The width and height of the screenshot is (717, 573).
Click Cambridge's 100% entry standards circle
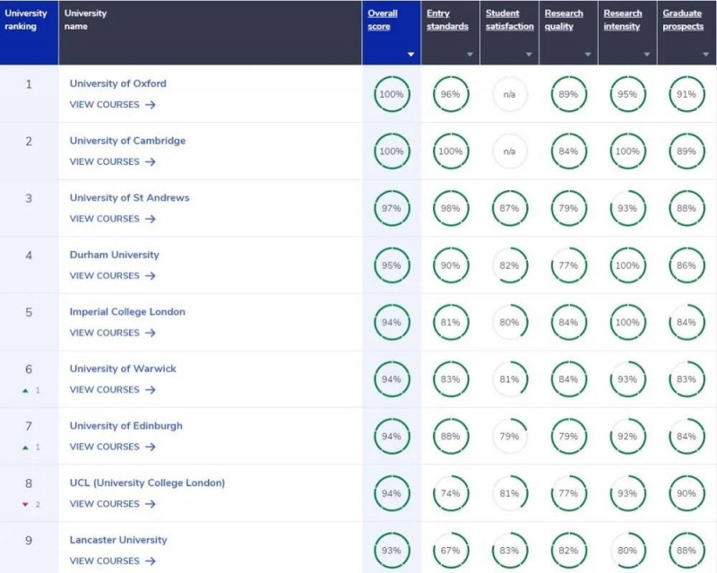click(x=451, y=152)
